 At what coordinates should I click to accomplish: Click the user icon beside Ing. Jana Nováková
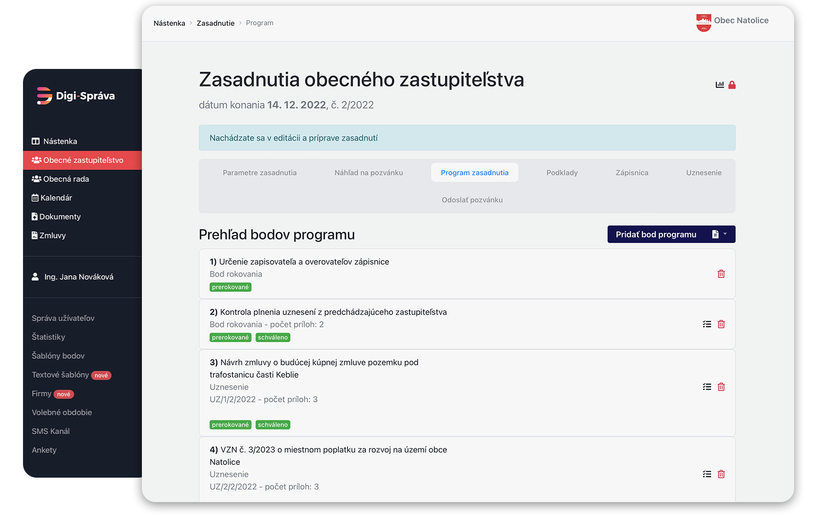pyautogui.click(x=35, y=277)
